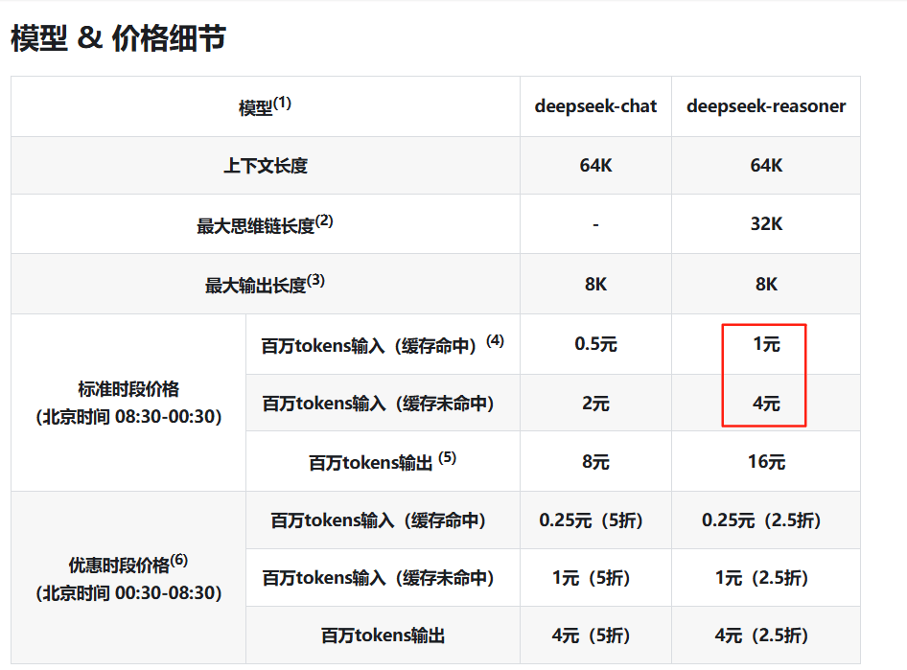Click the deepseek-reasoner column header

(766, 106)
